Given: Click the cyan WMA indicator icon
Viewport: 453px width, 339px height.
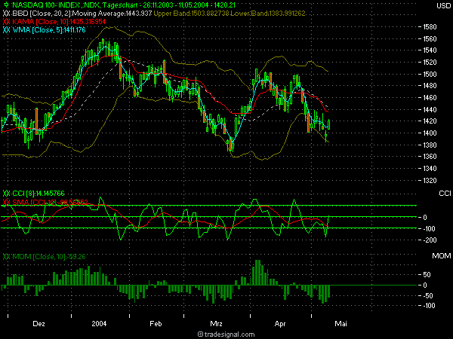Looking at the screenshot, I should click(6, 30).
